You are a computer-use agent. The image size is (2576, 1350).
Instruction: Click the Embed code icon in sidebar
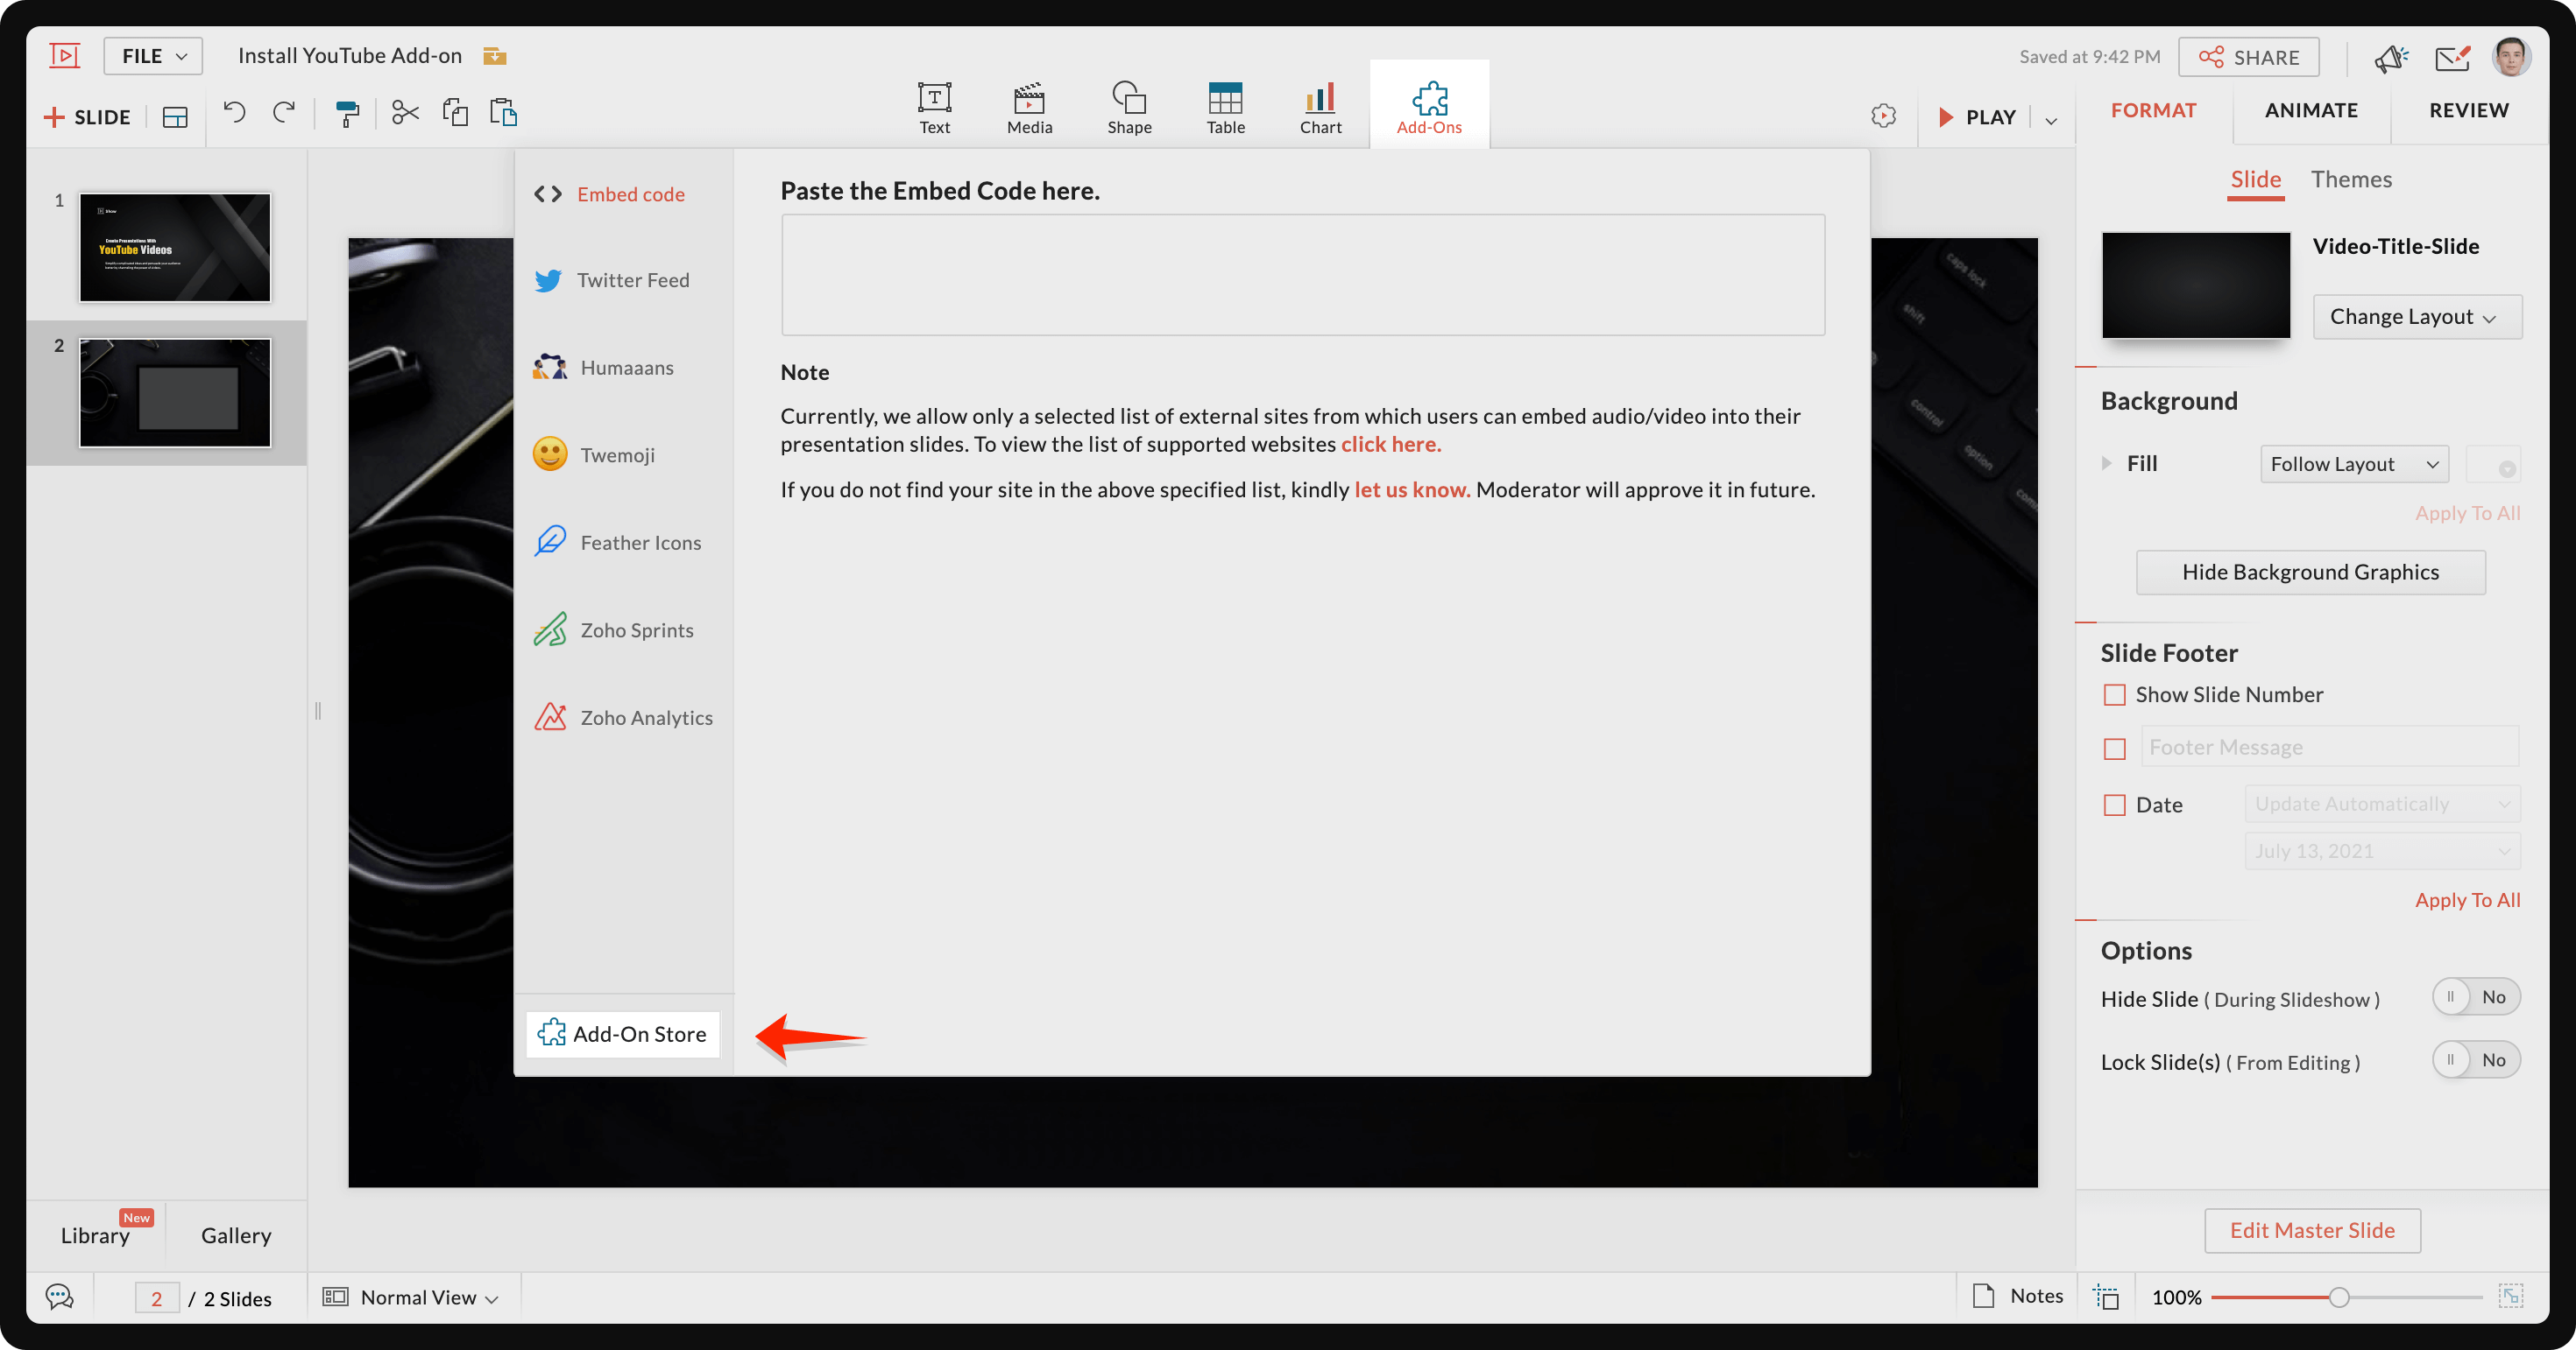pos(548,193)
